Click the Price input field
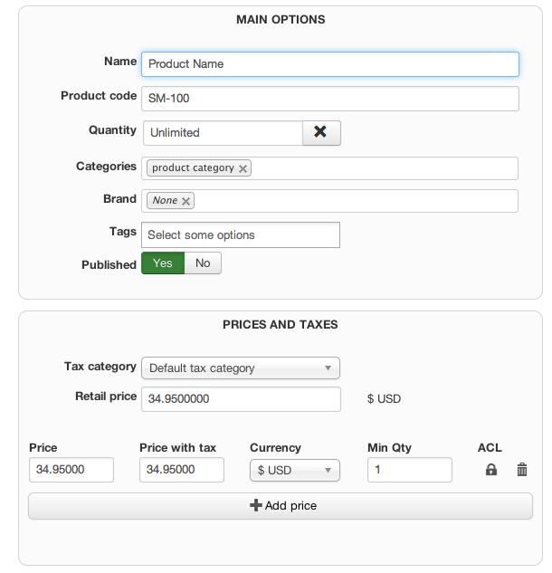 (x=71, y=470)
